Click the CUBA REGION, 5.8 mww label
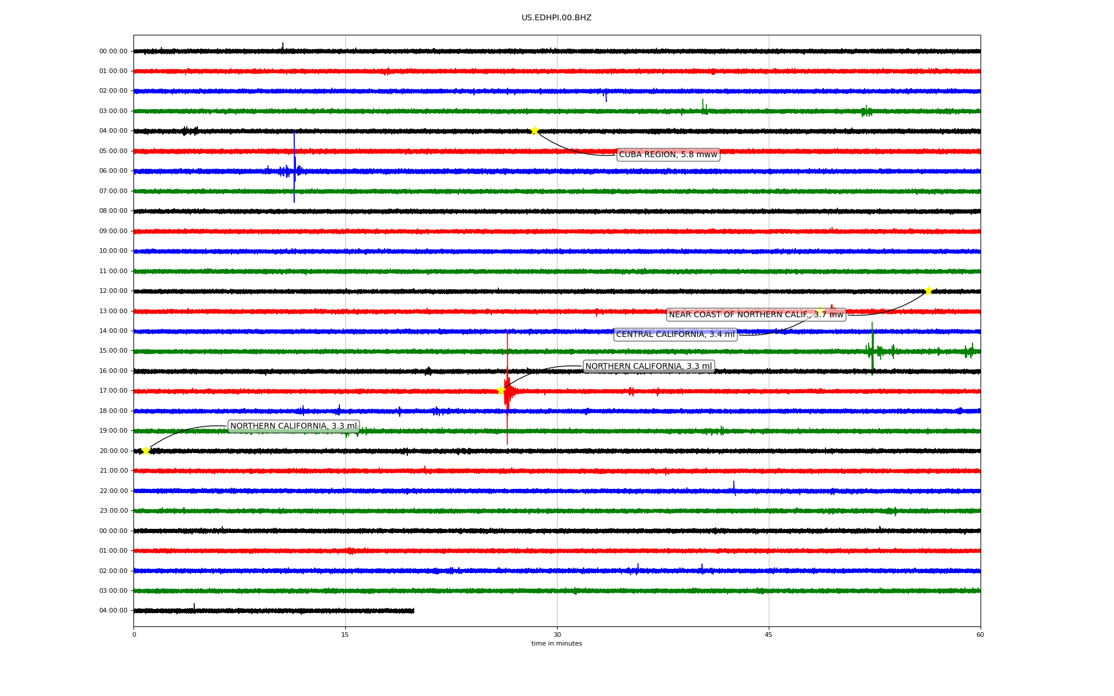Image resolution: width=1114 pixels, height=696 pixels. tap(668, 154)
